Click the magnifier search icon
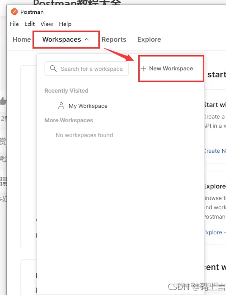The height and width of the screenshot is (295, 226). coord(53,69)
